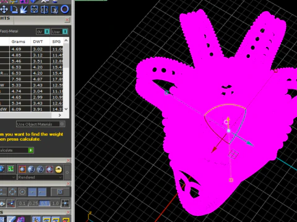Image resolution: width=297 pixels, height=222 pixels.
Task: Set snap increment to 0.1
Action: coord(22,203)
